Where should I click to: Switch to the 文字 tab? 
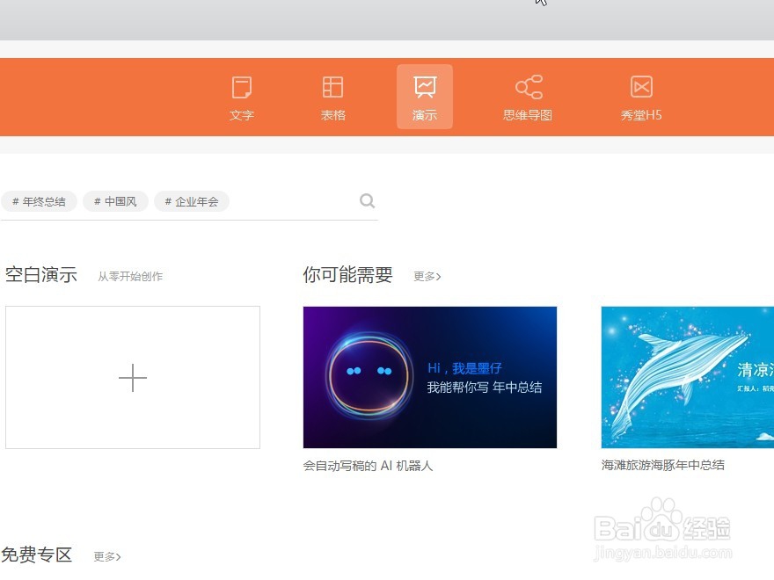tap(241, 115)
